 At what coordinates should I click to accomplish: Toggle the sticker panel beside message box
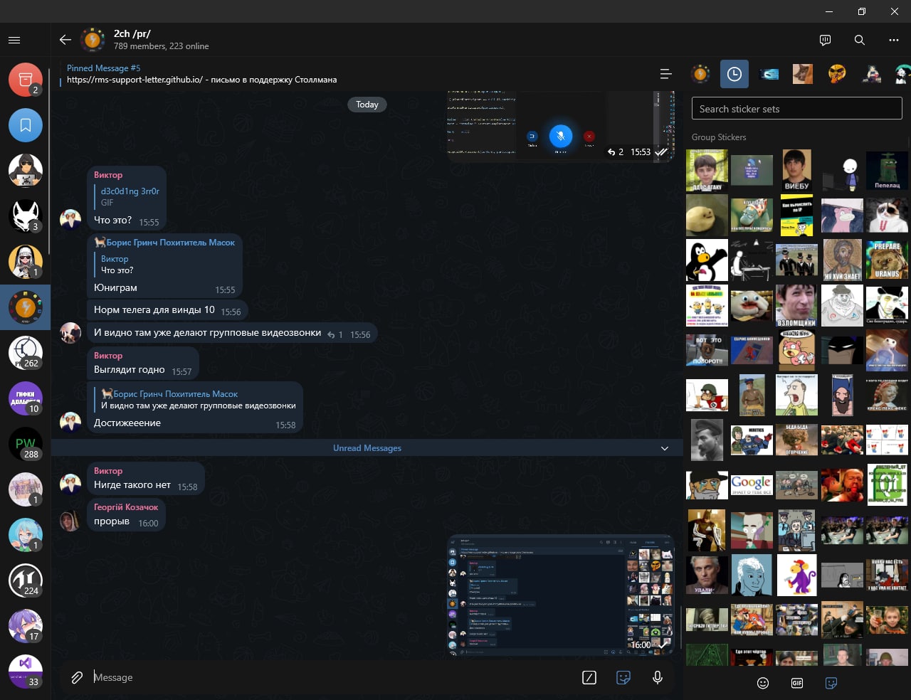pyautogui.click(x=623, y=677)
